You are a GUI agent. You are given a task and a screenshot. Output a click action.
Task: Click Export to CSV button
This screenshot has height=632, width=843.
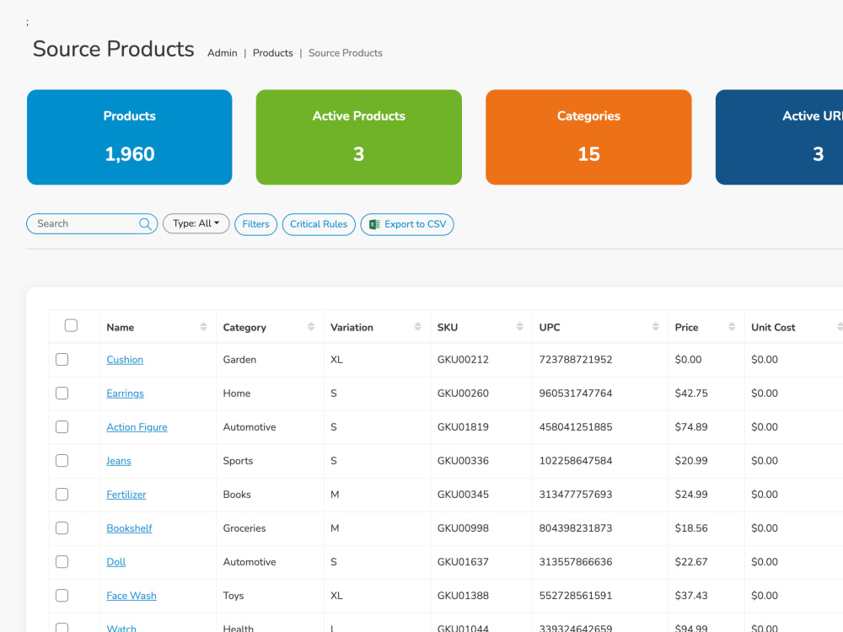pos(407,224)
